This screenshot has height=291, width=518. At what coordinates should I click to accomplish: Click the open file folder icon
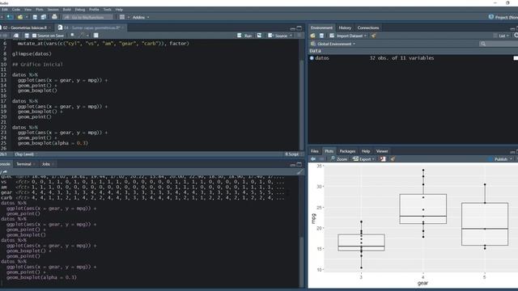(x=20, y=17)
